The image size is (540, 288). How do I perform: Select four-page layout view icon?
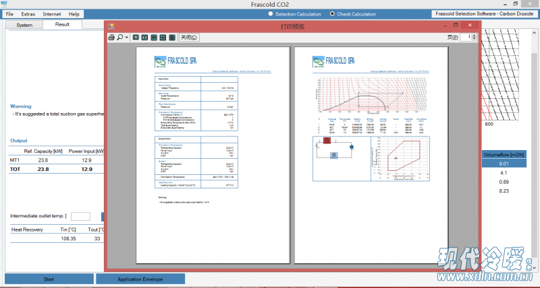[163, 37]
